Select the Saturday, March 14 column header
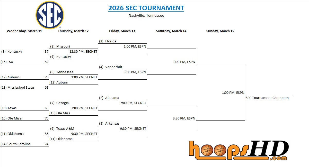The width and height of the screenshot is (309, 167). coord(171,31)
